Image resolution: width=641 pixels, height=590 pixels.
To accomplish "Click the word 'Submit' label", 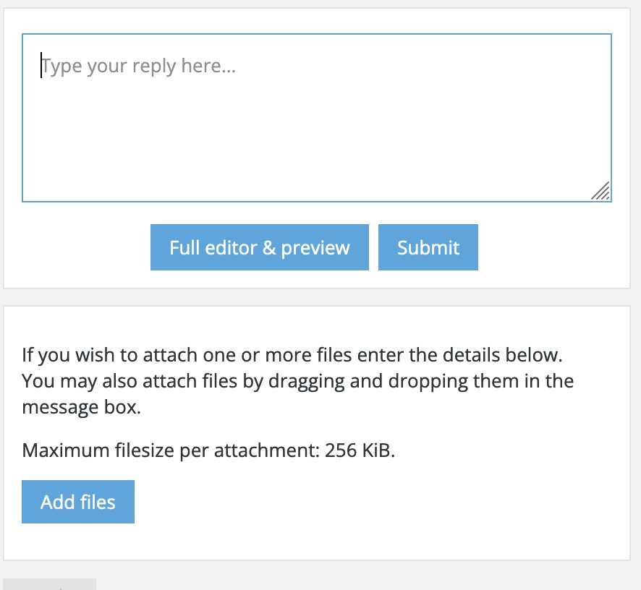I will point(428,248).
